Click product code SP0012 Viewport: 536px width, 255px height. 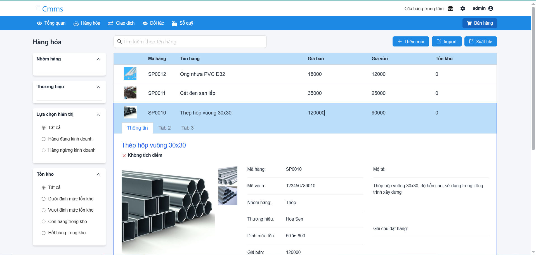157,74
